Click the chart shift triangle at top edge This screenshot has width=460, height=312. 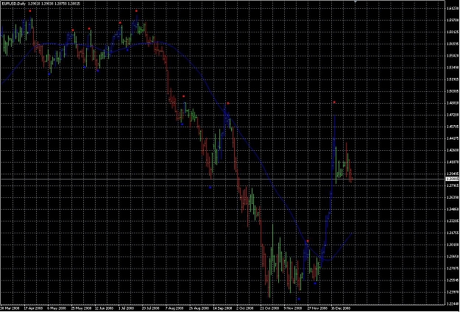point(355,1)
